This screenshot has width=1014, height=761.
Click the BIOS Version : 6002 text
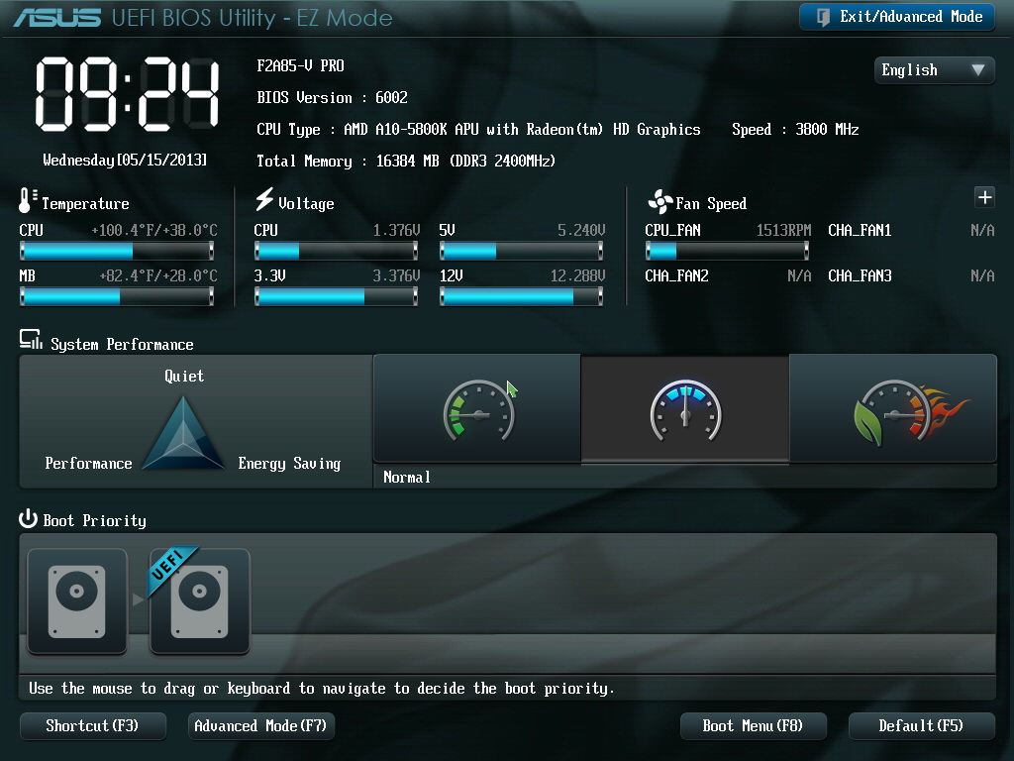332,98
